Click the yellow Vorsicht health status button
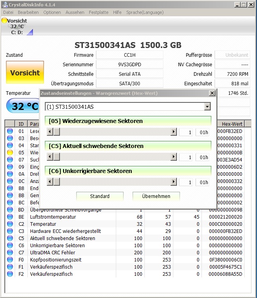 (x=25, y=72)
